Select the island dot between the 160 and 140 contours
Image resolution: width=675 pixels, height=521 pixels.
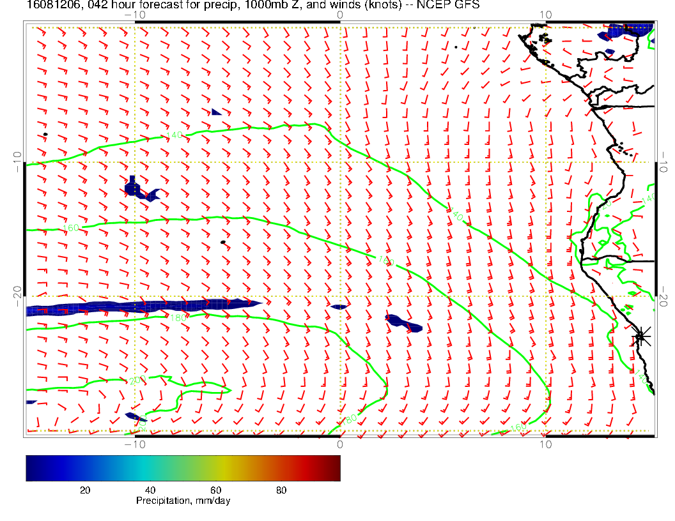tap(222, 242)
